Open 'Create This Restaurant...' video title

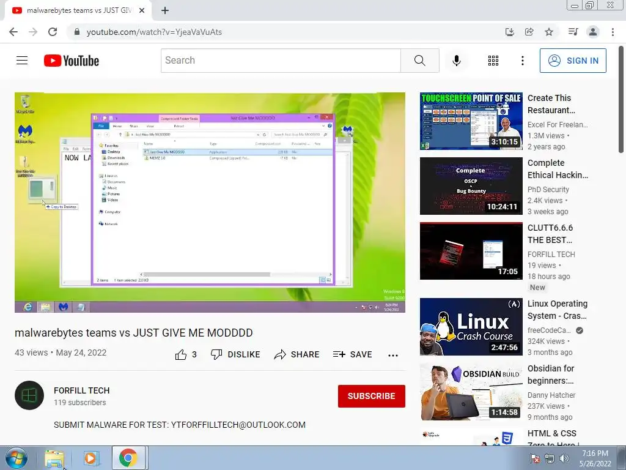pos(551,104)
